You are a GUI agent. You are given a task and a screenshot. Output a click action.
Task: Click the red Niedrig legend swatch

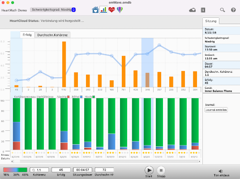(68, 97)
